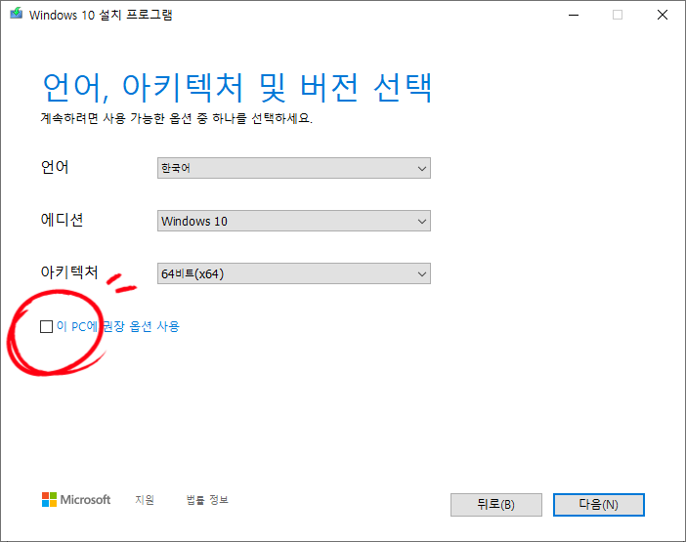Open the 법률 정보 link
Screen dimensions: 686x542
(207, 500)
